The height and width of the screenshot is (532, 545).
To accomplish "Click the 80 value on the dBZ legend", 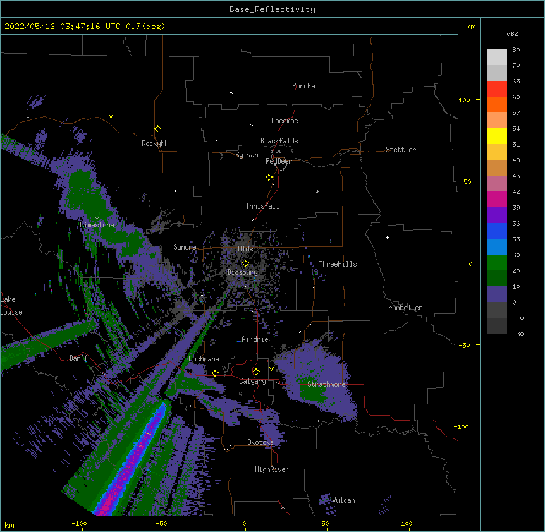I will [x=516, y=50].
